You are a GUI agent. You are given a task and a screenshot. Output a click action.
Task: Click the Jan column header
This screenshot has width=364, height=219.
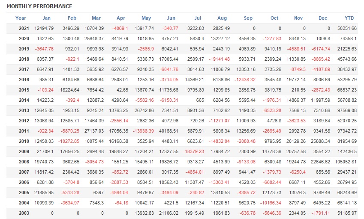[46, 18]
